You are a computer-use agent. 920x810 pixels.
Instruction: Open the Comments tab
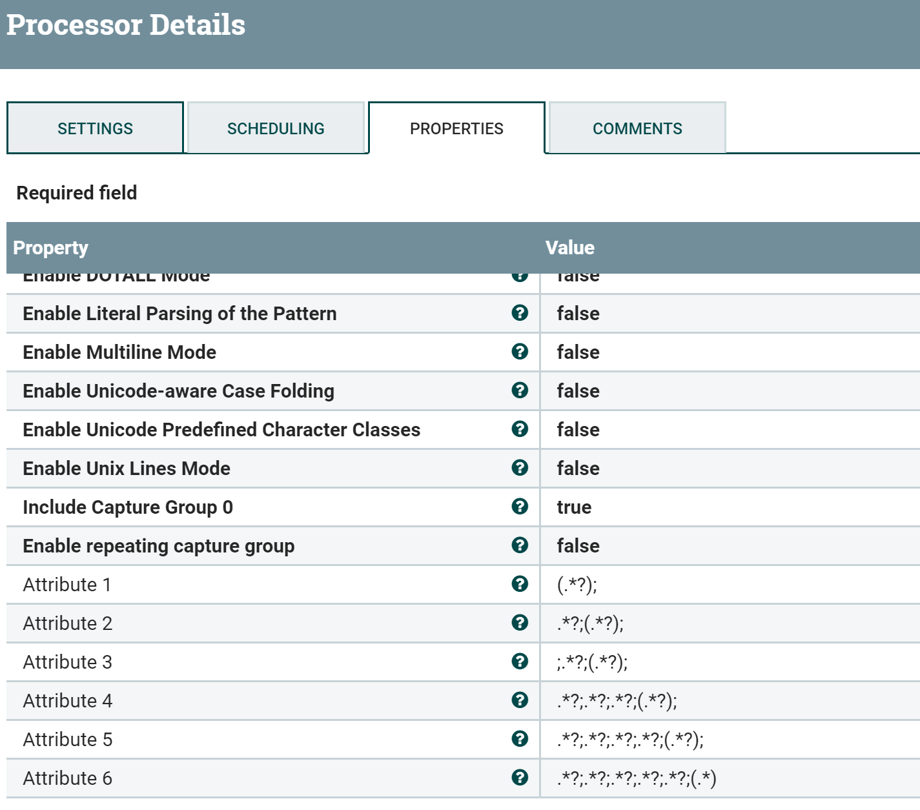637,128
